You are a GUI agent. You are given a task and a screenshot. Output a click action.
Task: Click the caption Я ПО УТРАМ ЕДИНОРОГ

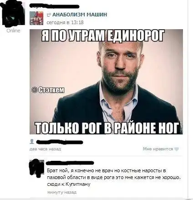103,36
